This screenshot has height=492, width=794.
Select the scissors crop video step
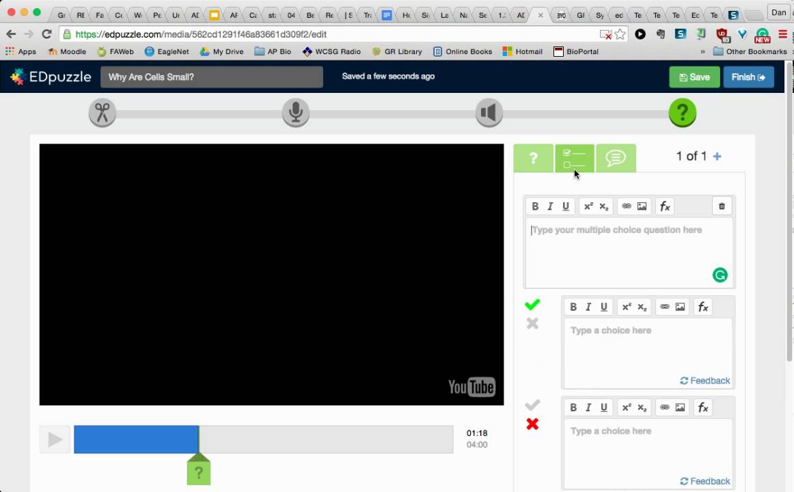click(102, 112)
